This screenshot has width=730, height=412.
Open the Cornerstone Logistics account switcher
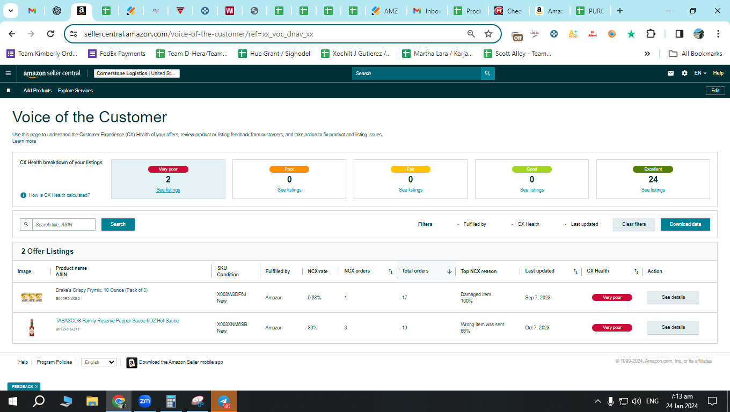137,73
